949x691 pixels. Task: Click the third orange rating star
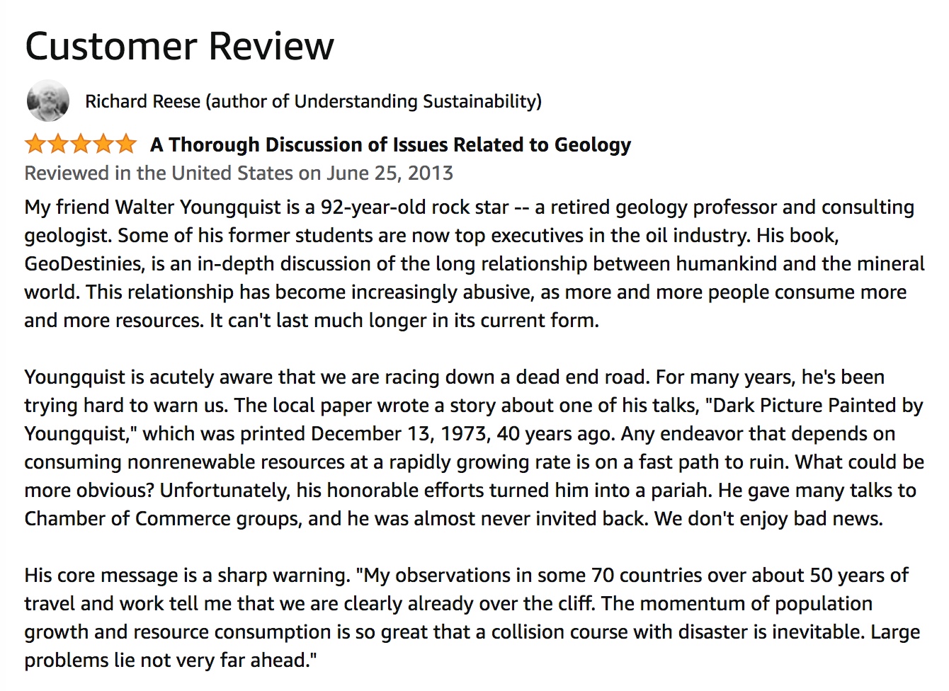pos(80,144)
